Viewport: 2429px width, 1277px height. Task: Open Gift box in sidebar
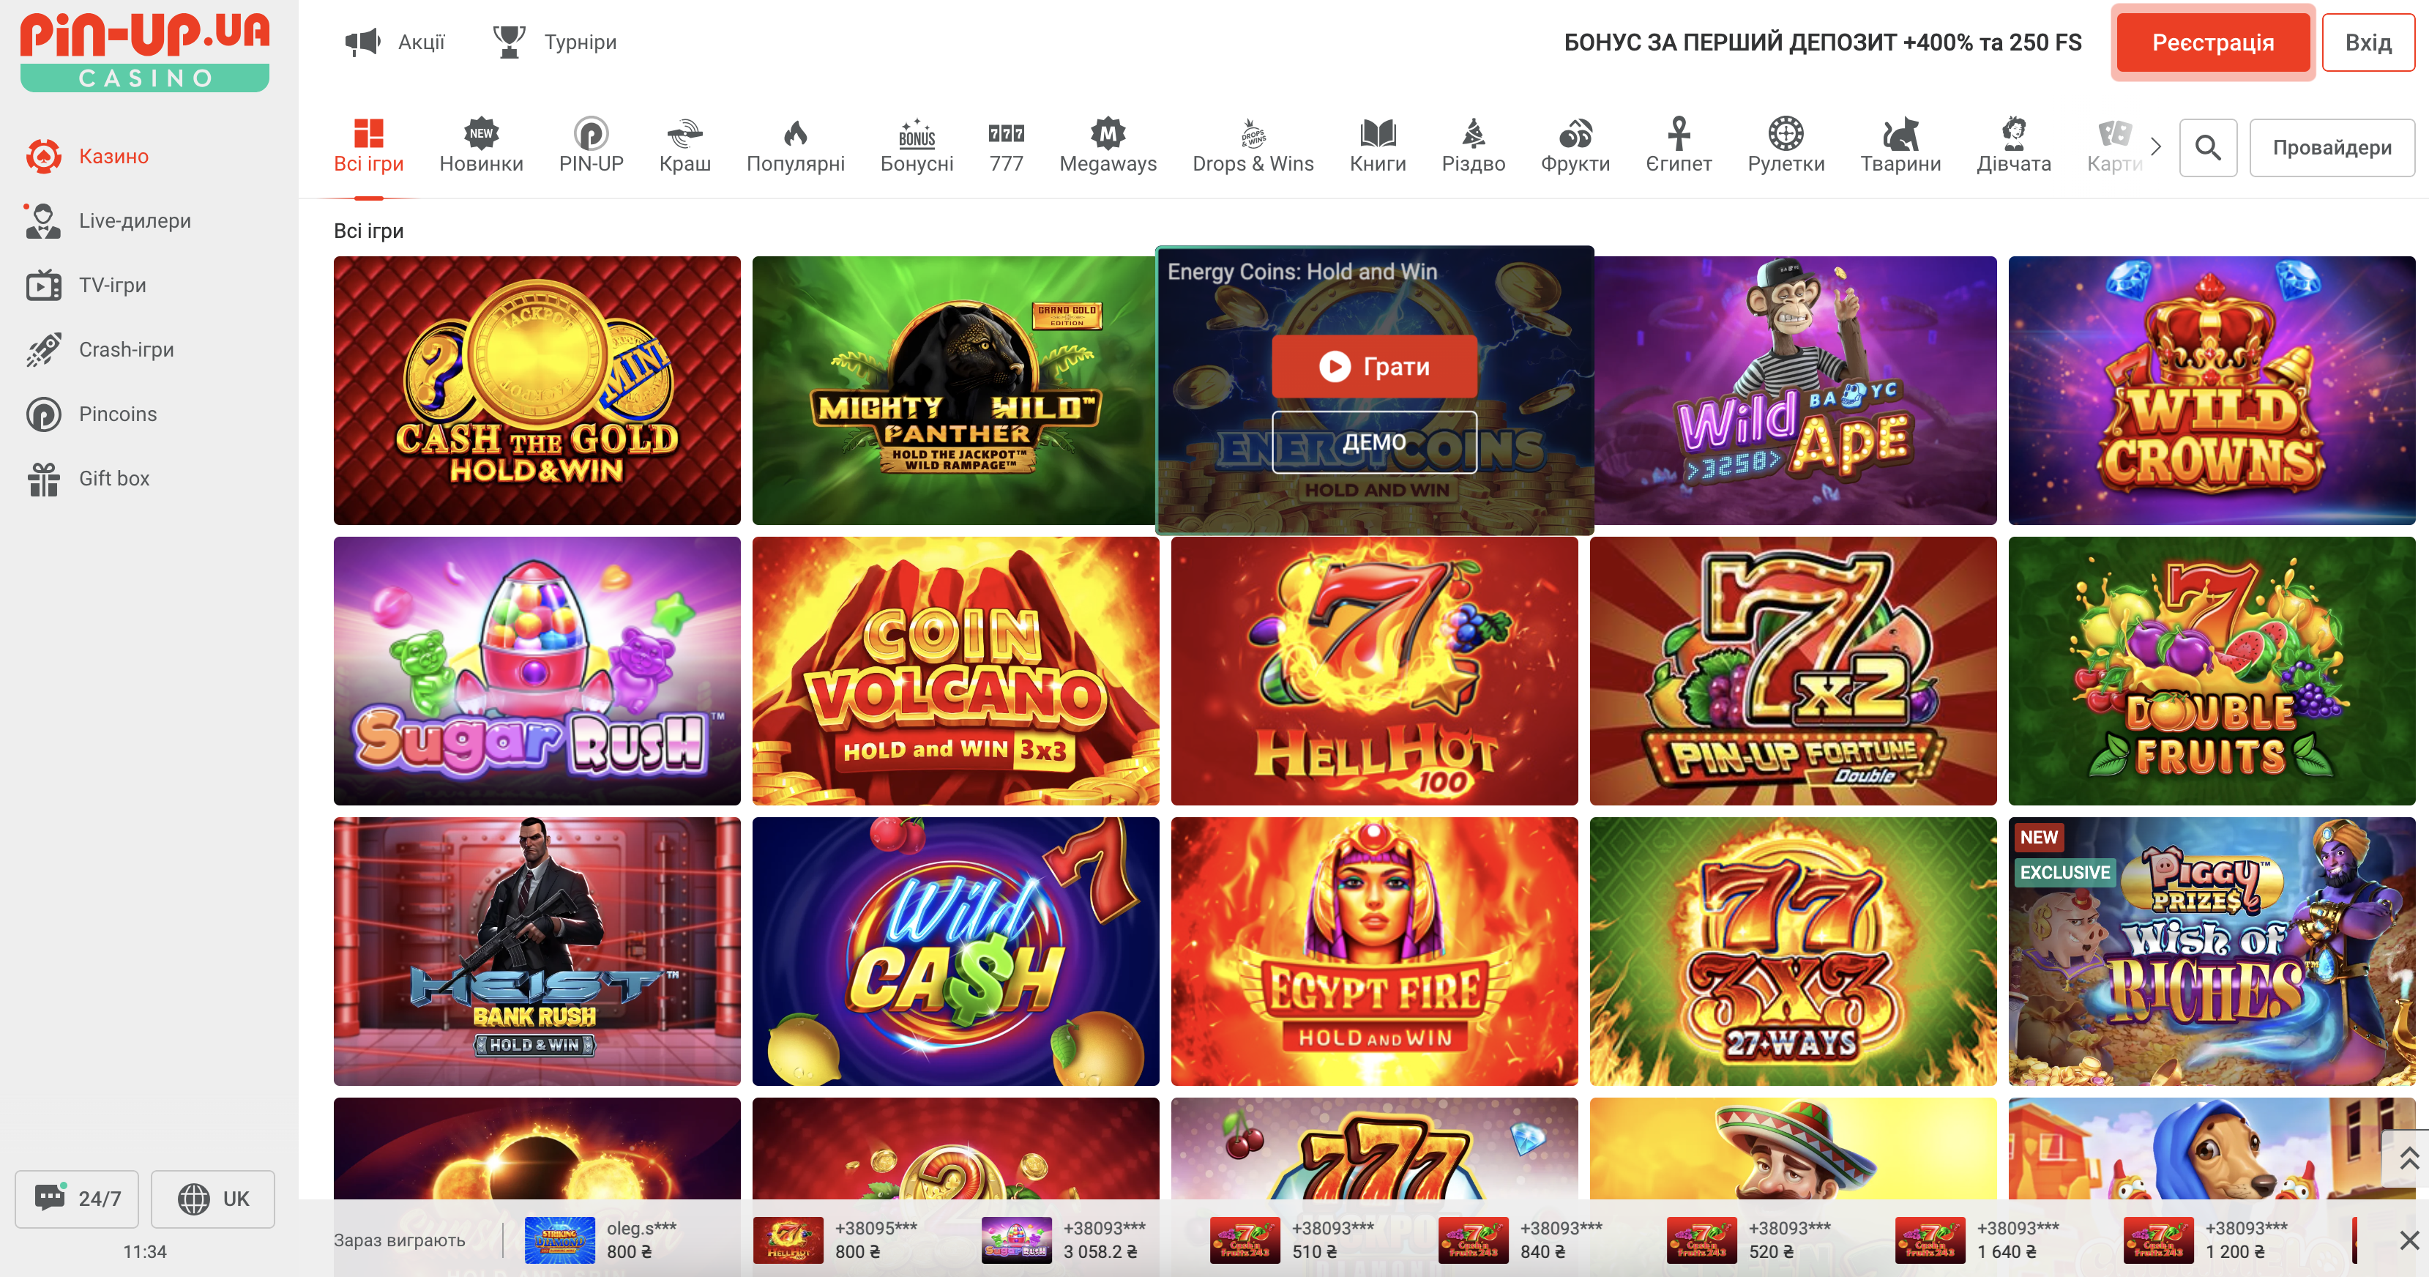(x=113, y=478)
